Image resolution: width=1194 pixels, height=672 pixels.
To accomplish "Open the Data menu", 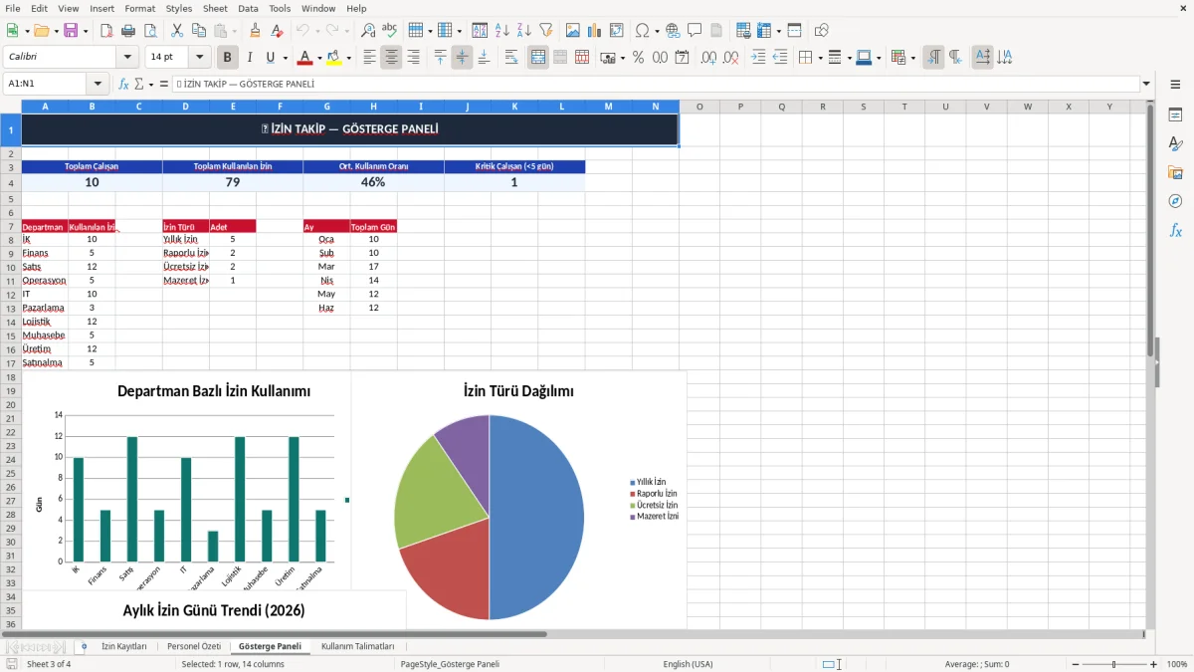I will click(x=248, y=8).
